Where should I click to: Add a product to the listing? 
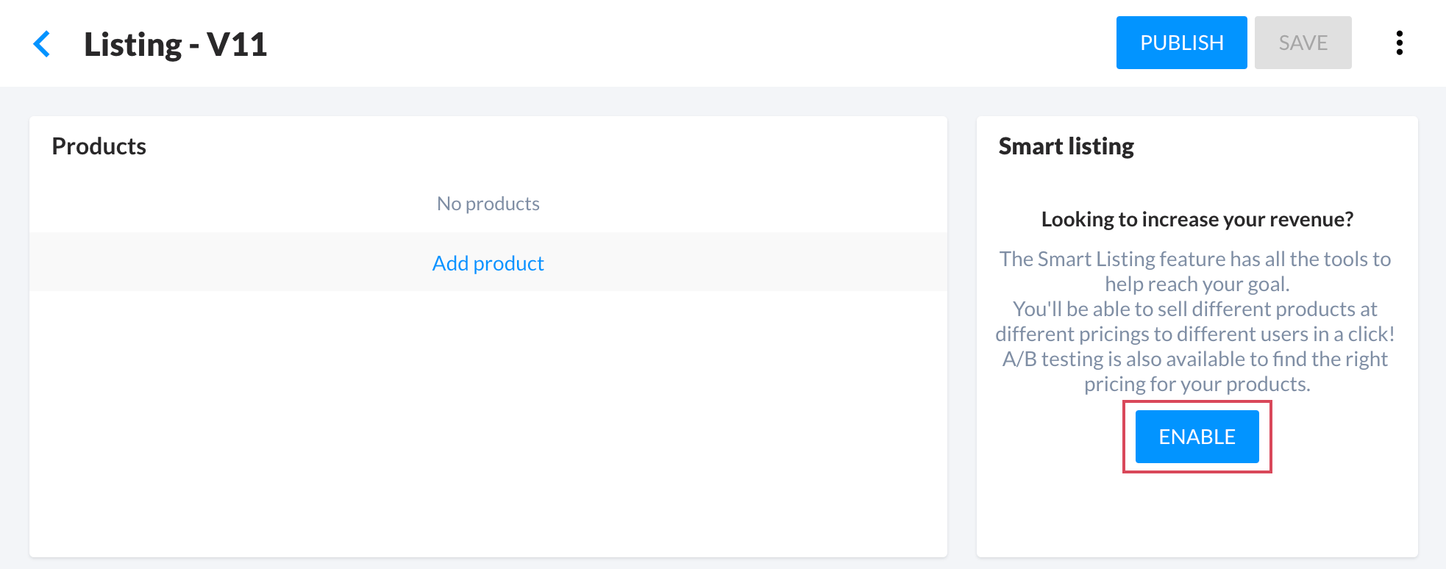pos(488,263)
